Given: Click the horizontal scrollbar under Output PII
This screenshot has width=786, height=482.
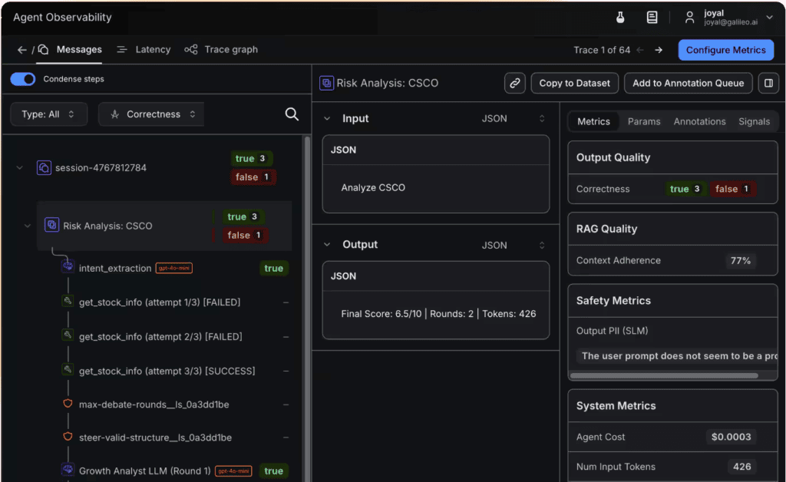Looking at the screenshot, I should click(x=664, y=375).
